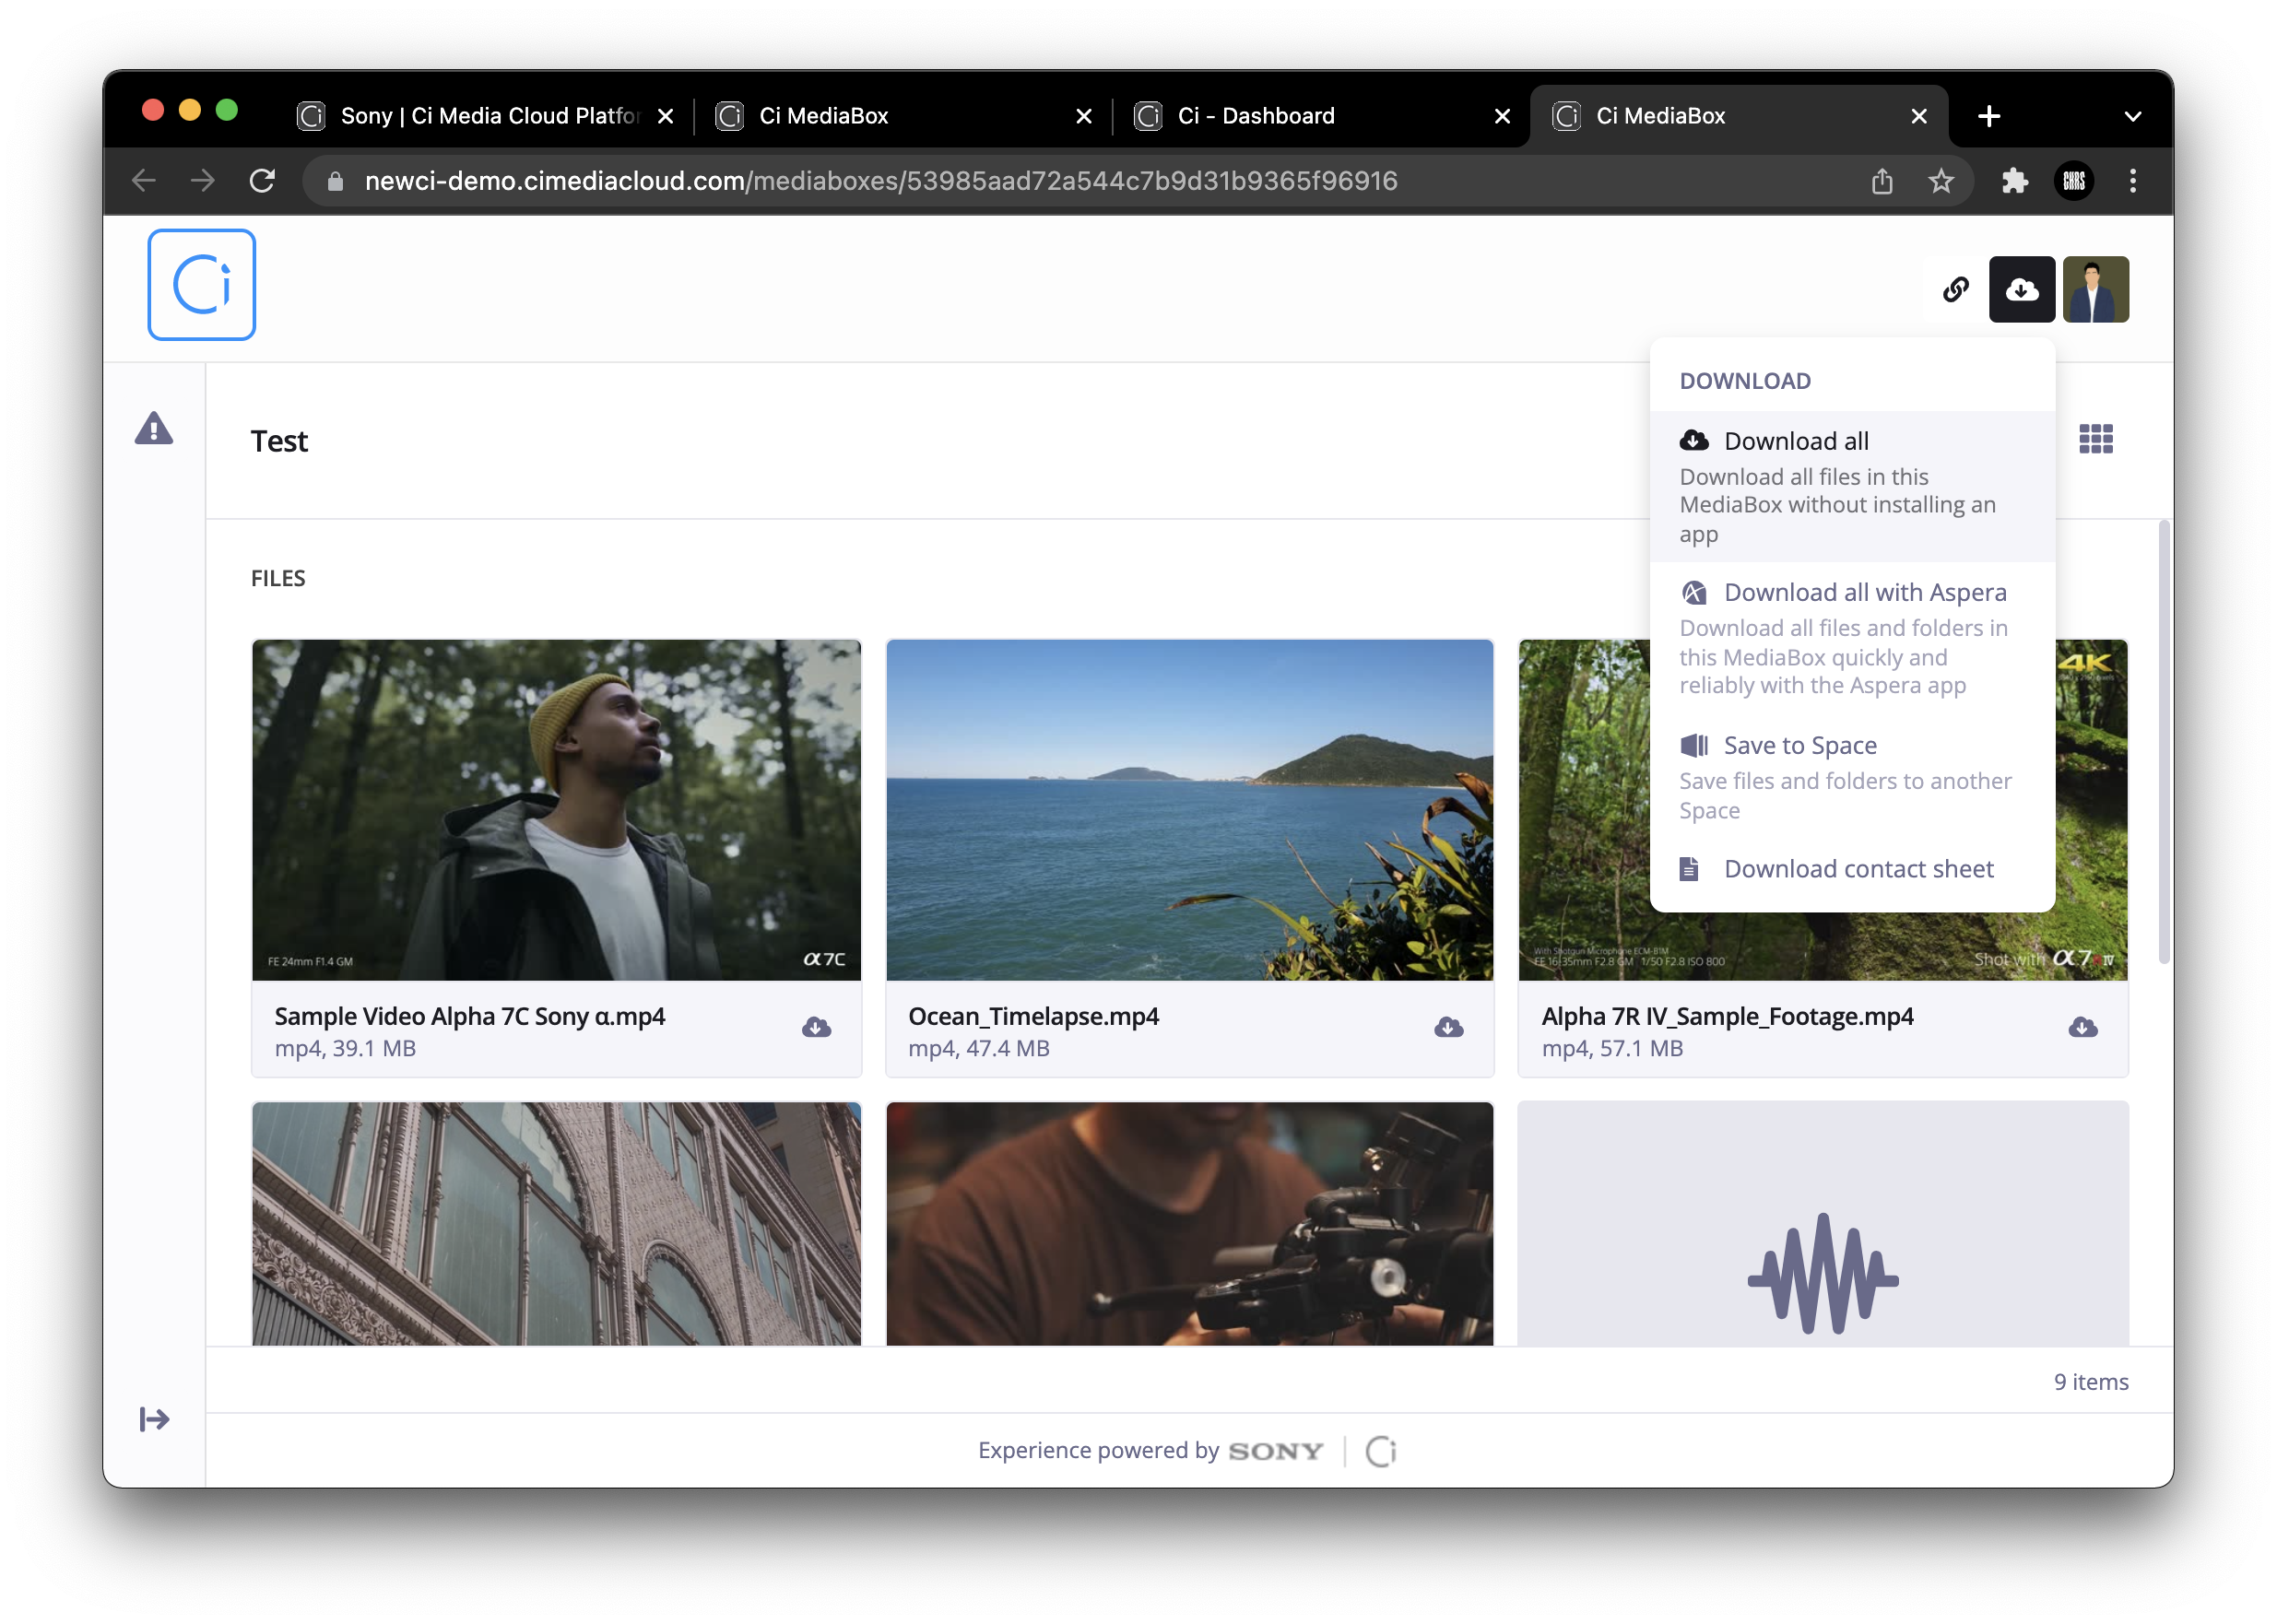Choose Download all with Aspera

[x=1851, y=638]
